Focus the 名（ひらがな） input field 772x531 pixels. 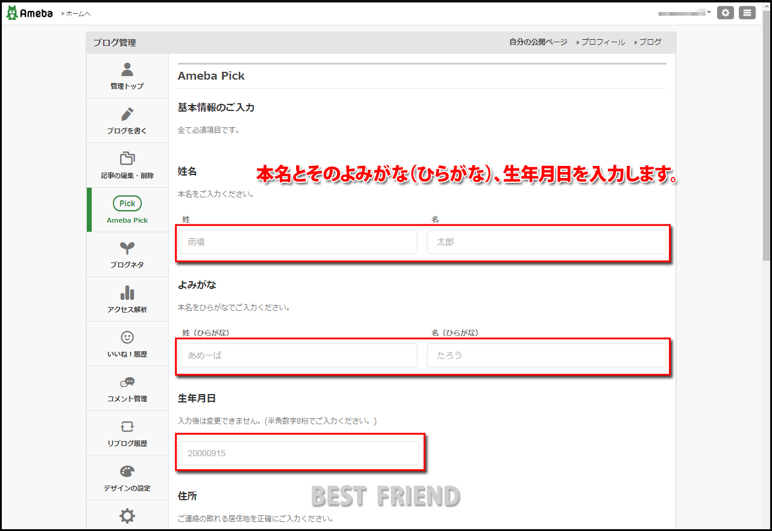[546, 355]
